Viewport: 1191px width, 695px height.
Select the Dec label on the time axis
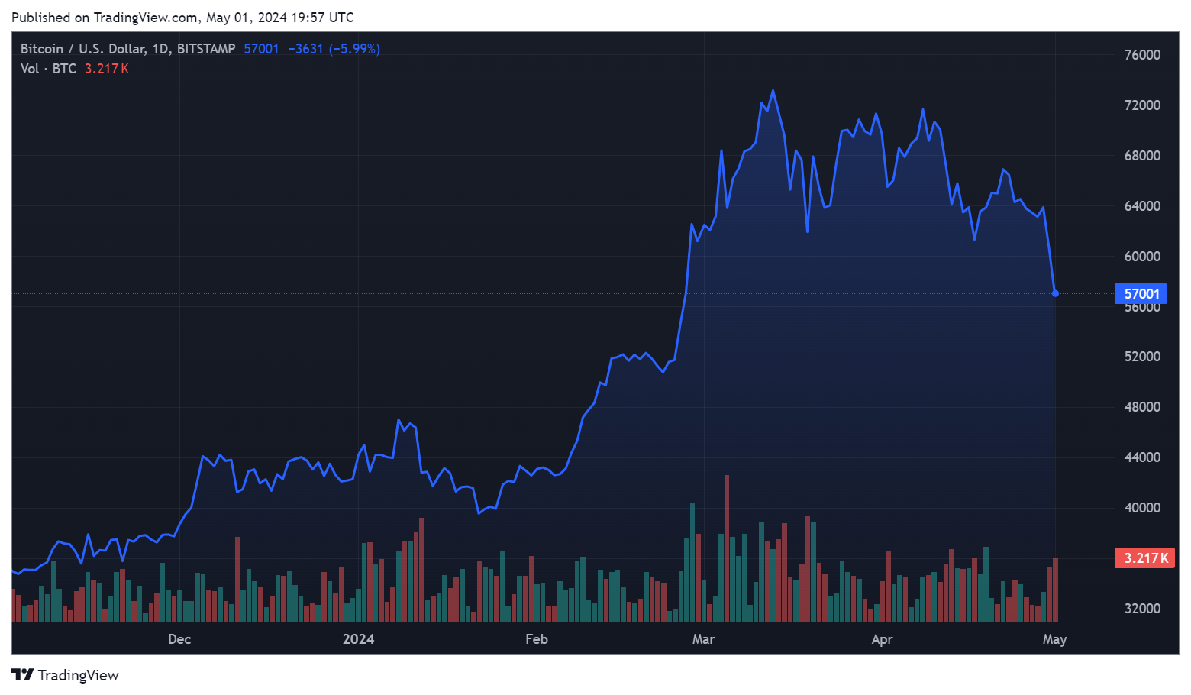click(179, 639)
